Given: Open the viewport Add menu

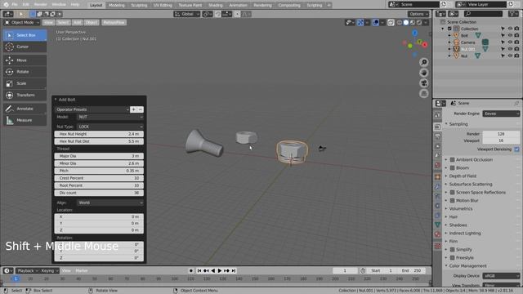Looking at the screenshot, I should pyautogui.click(x=77, y=22).
